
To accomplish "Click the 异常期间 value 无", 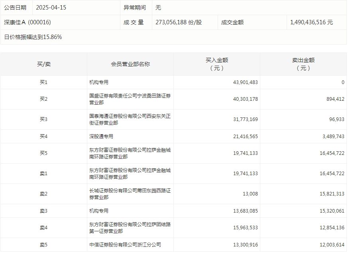I will pos(158,8).
